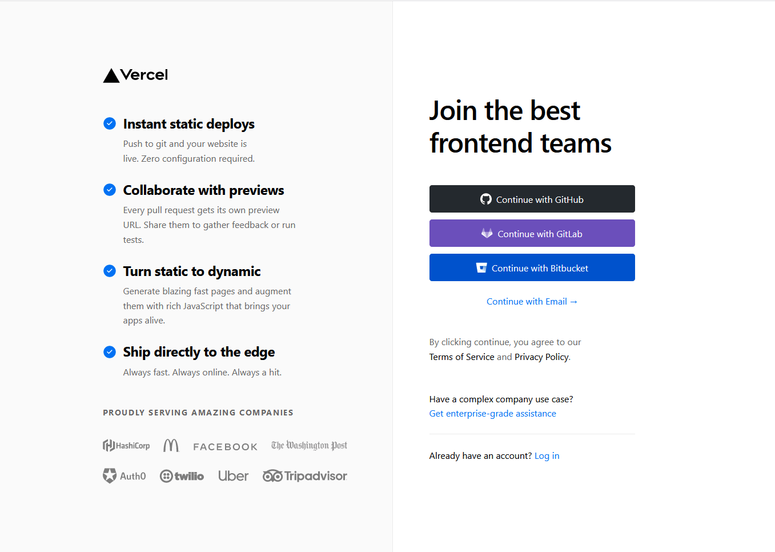This screenshot has height=552, width=775.
Task: Click checkmark beside Ship directly to the edge
Action: pyautogui.click(x=110, y=352)
